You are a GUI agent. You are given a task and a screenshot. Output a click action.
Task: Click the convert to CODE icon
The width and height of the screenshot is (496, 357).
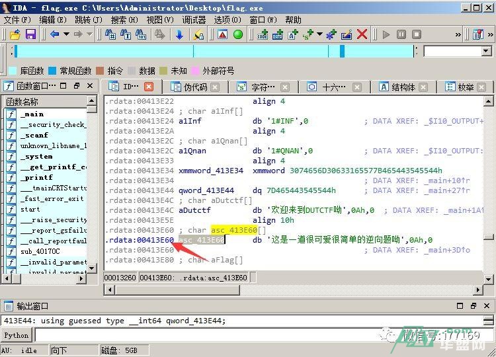coord(263,34)
